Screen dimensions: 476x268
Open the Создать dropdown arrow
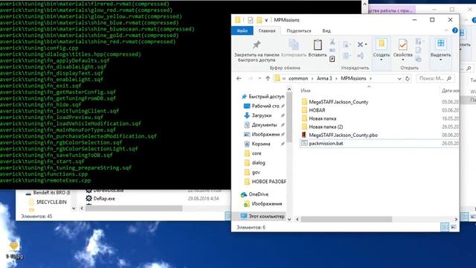tap(382, 60)
